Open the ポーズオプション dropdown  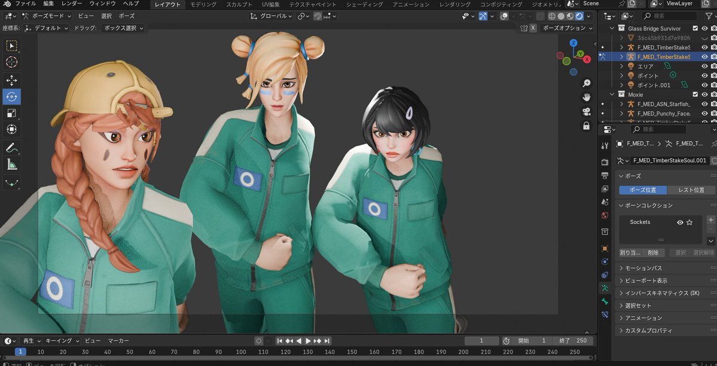tap(567, 28)
